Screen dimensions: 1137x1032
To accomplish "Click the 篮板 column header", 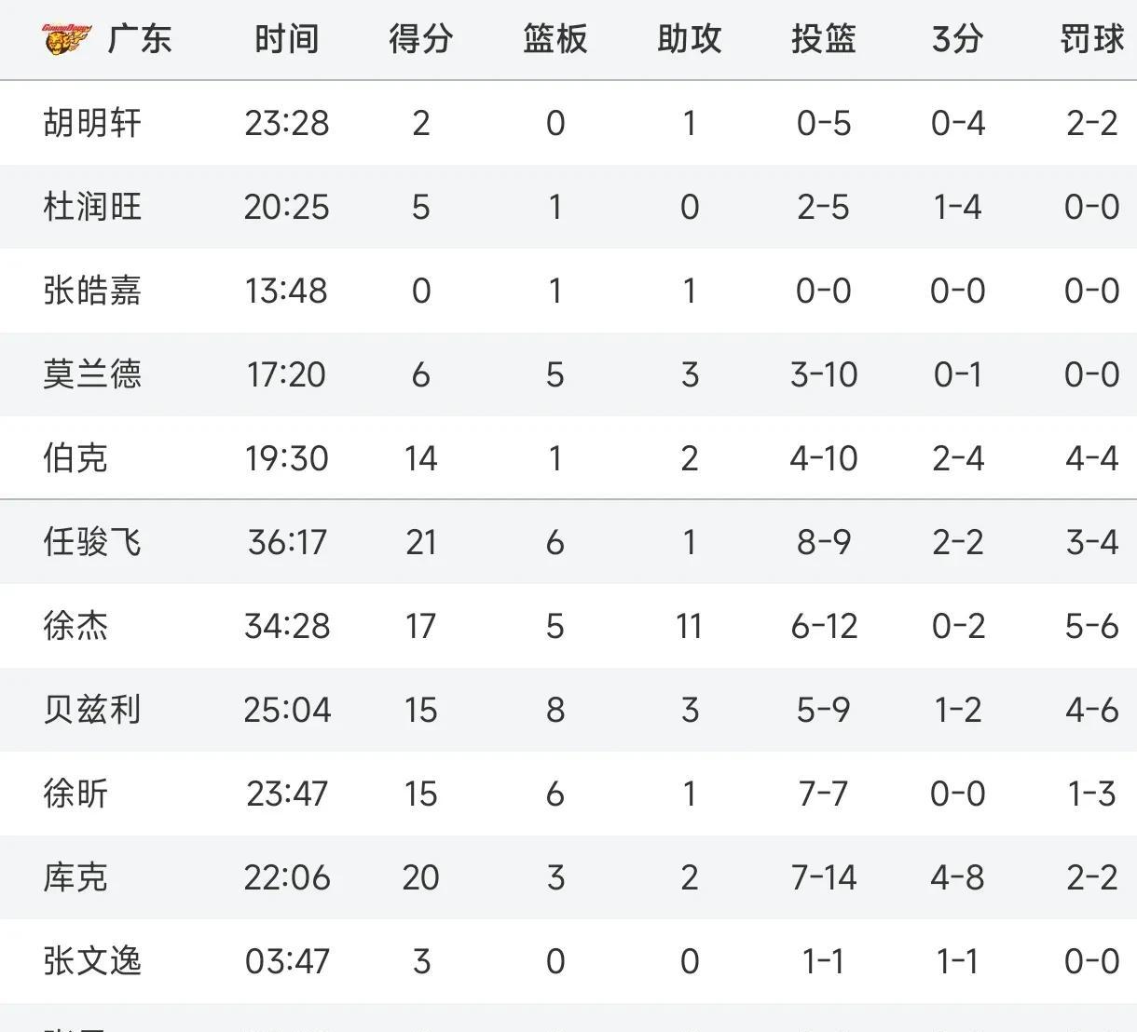I will pyautogui.click(x=555, y=39).
